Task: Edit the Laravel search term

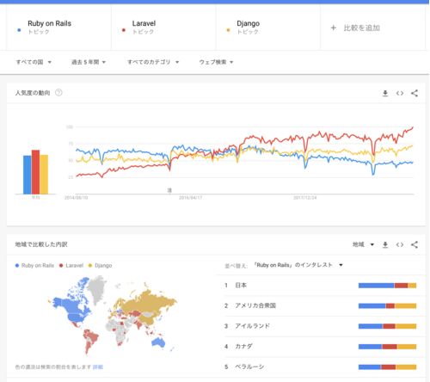Action: point(163,28)
